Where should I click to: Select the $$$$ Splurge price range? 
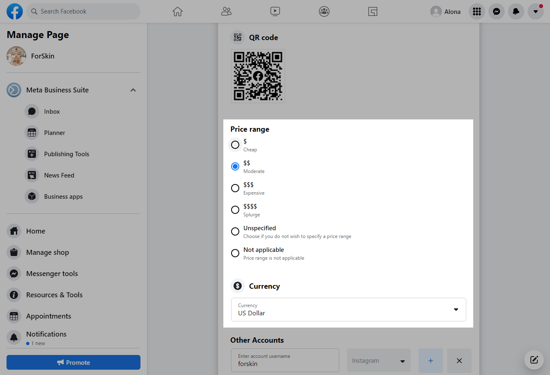point(235,210)
